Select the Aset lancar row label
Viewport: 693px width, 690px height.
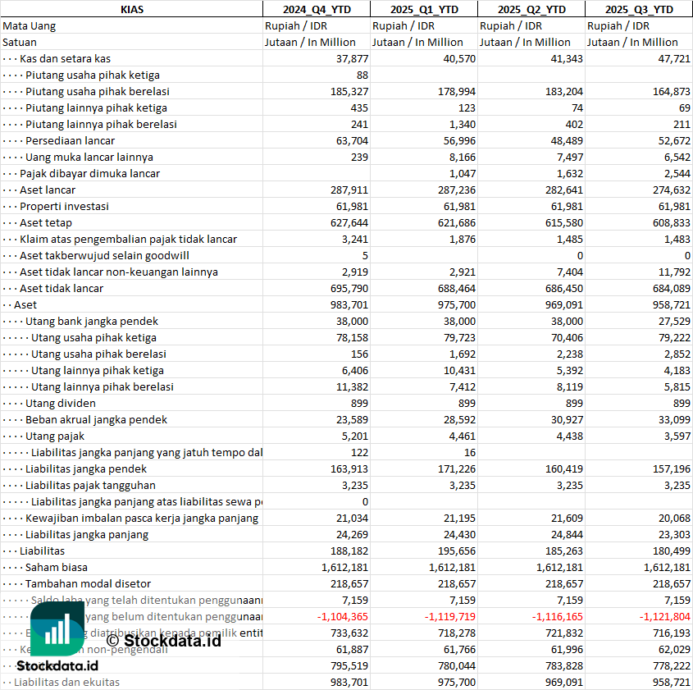48,190
